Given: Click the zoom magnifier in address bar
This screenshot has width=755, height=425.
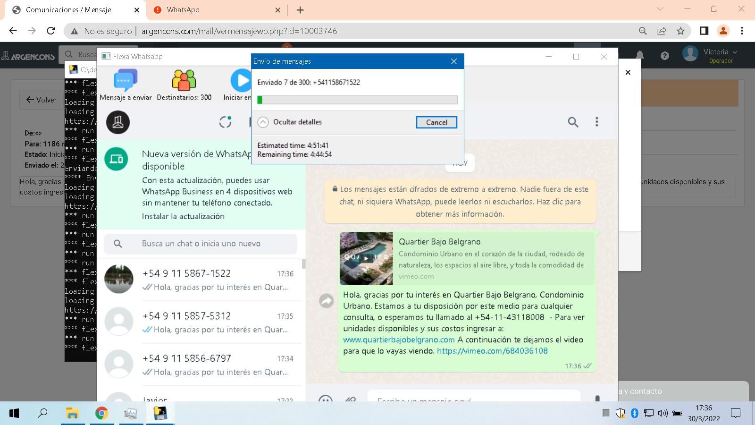Looking at the screenshot, I should 643,31.
